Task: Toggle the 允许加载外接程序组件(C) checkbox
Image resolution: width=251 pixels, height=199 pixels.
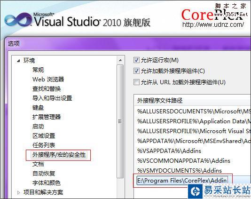Action: click(x=136, y=71)
